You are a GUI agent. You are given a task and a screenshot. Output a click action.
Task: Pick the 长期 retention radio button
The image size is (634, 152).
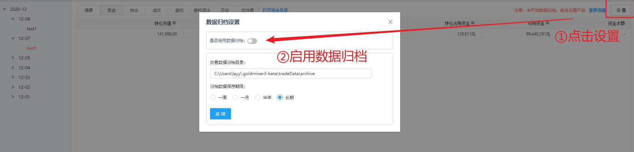click(280, 97)
